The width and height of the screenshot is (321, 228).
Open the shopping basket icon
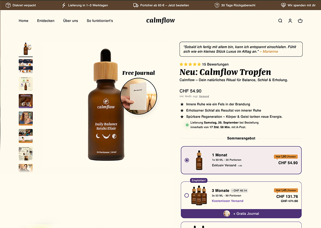click(x=300, y=21)
